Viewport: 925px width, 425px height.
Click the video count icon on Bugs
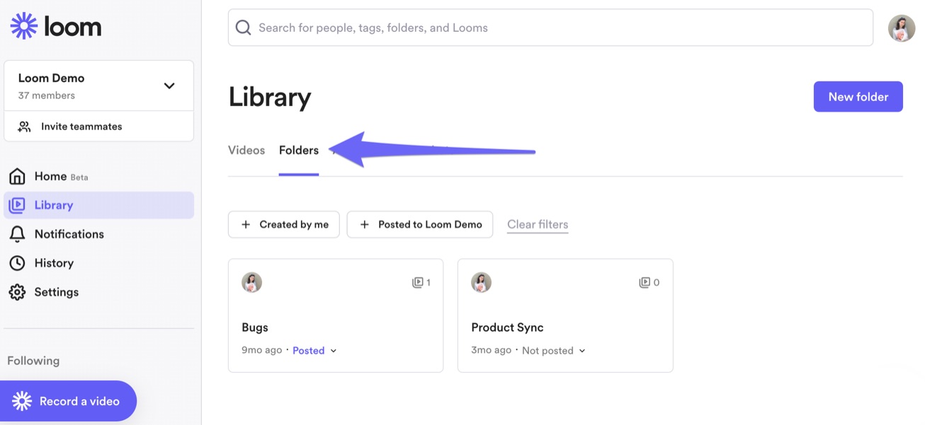coord(417,282)
